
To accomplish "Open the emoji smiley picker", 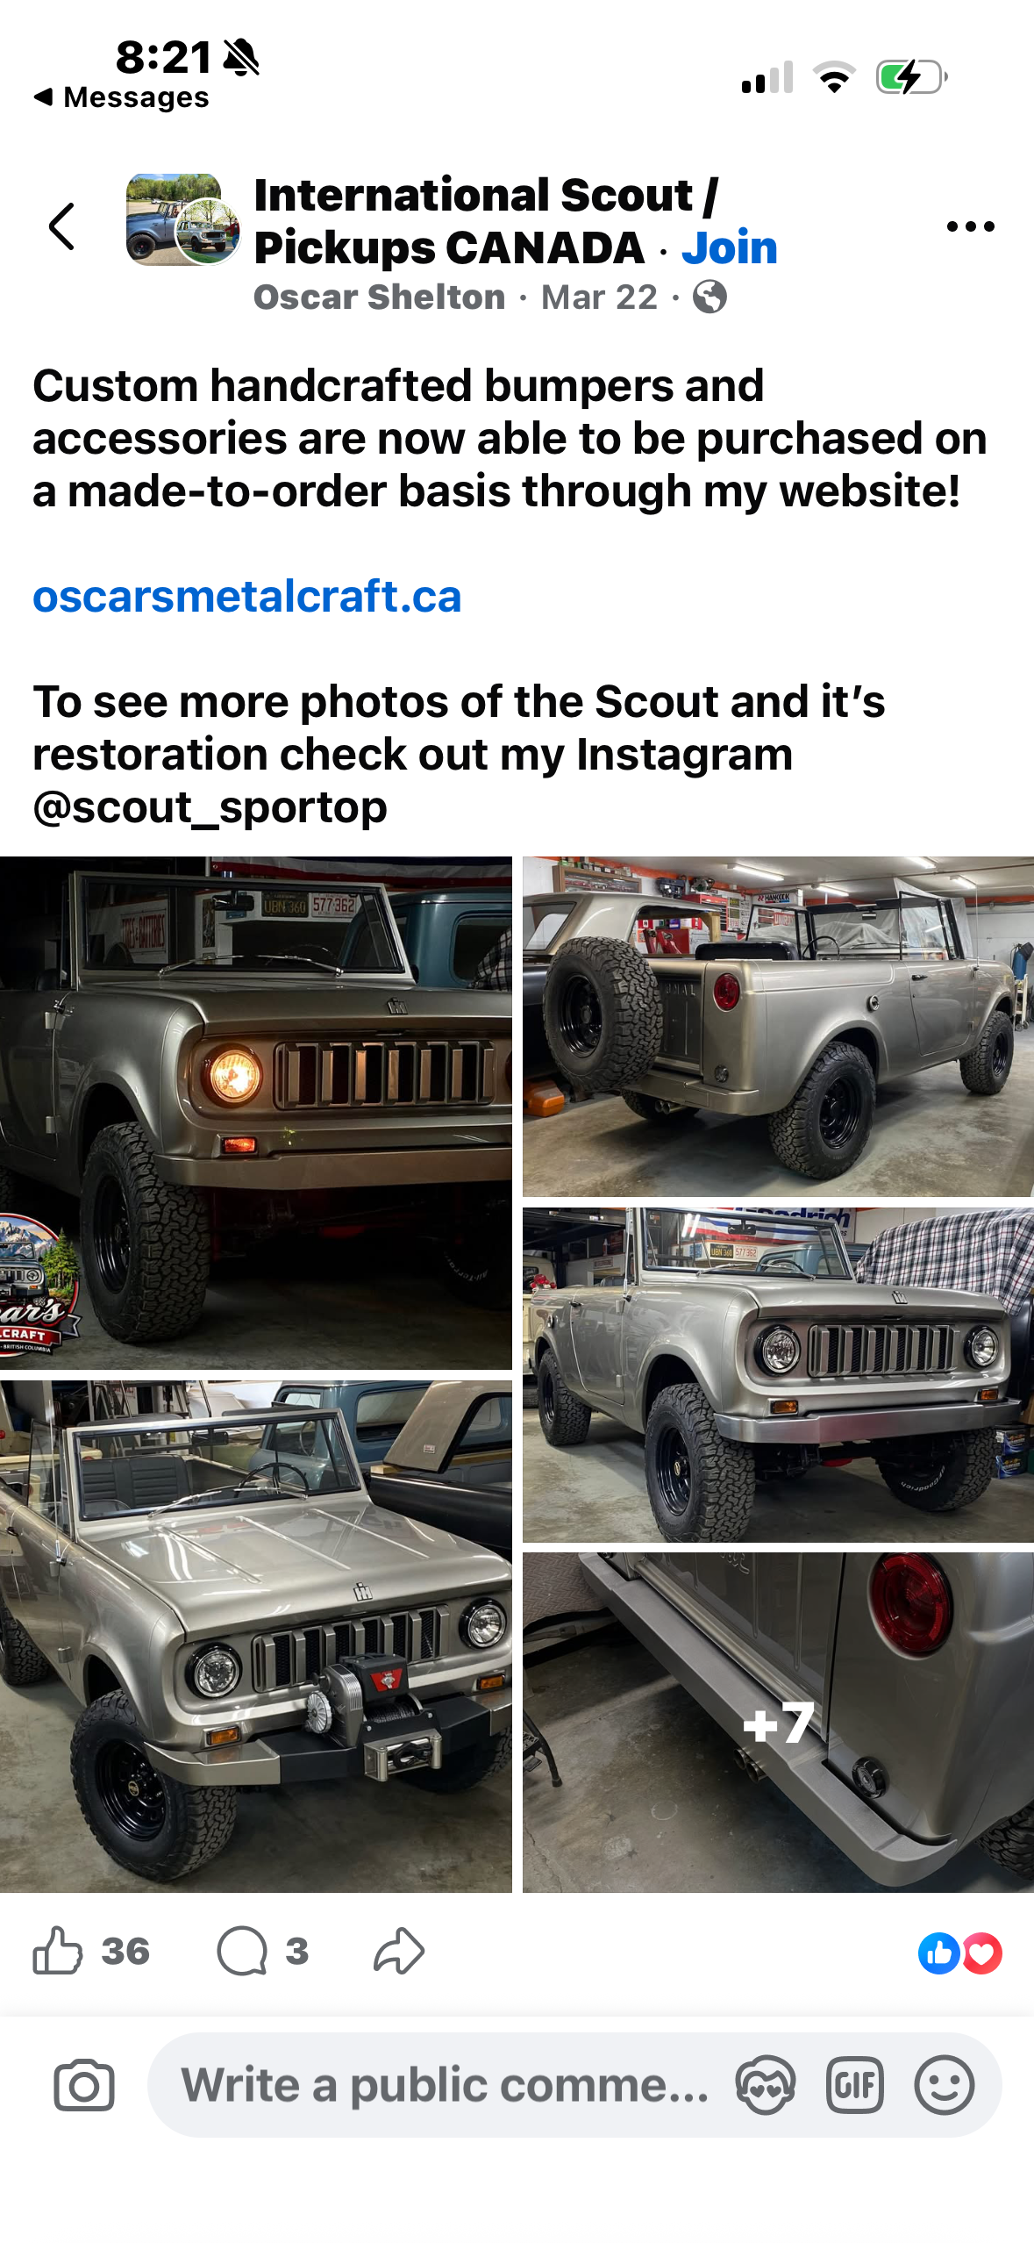I will (x=944, y=2085).
